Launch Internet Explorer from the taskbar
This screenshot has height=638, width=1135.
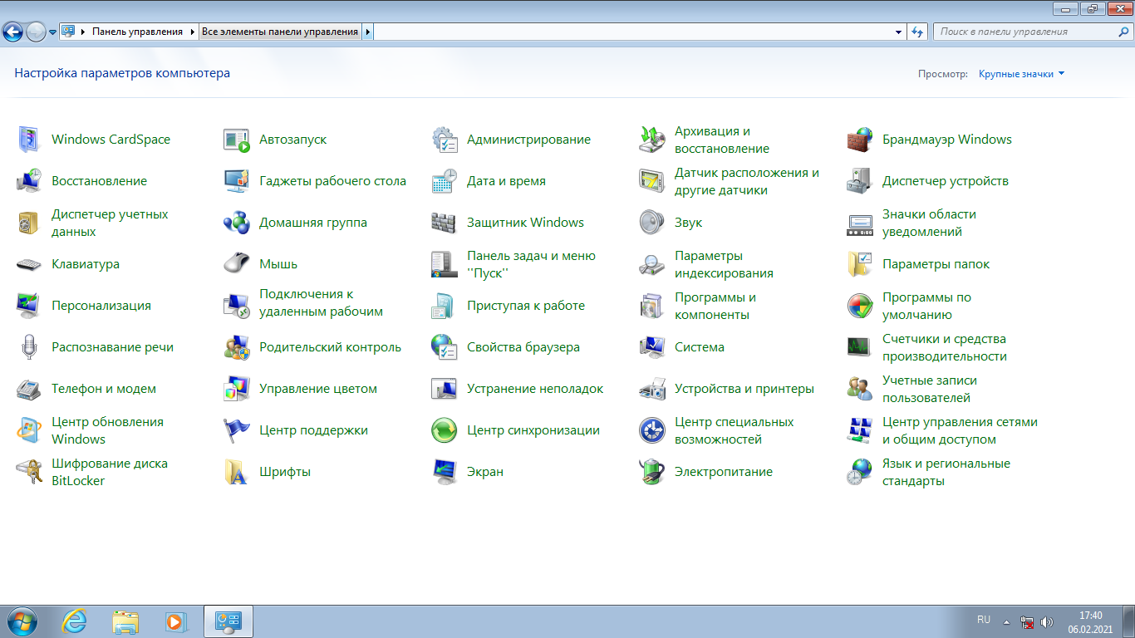(75, 621)
